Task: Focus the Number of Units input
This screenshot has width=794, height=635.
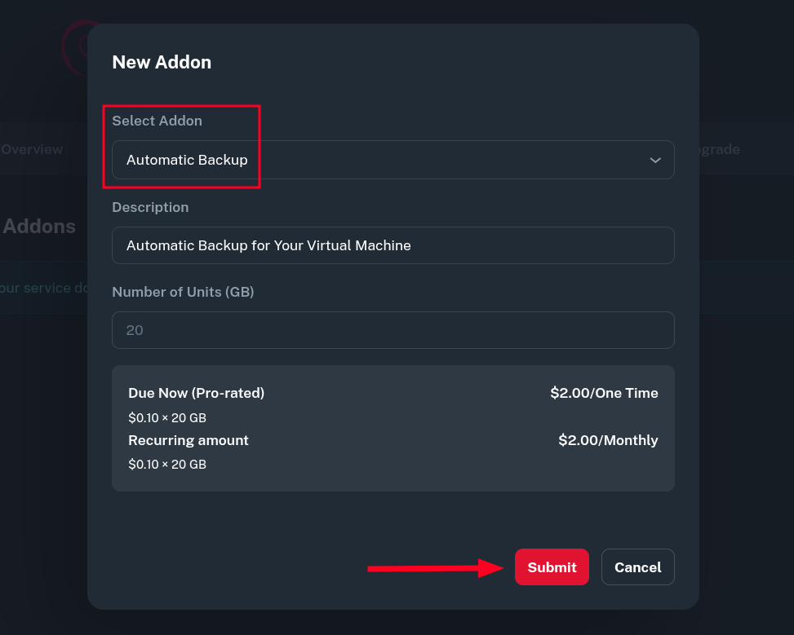Action: pos(393,330)
